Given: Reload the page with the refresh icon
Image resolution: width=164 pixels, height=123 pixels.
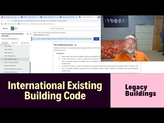Looking at the screenshot, I should [8, 21].
